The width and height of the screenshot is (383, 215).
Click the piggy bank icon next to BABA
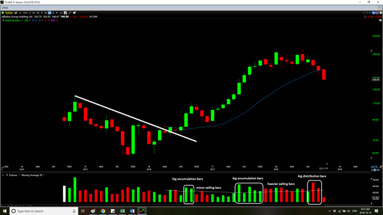[x=16, y=13]
